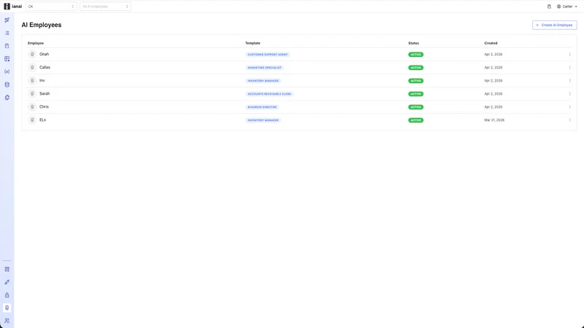The height and width of the screenshot is (328, 584).
Task: Click the Active status badge for ELx
Action: tap(415, 120)
